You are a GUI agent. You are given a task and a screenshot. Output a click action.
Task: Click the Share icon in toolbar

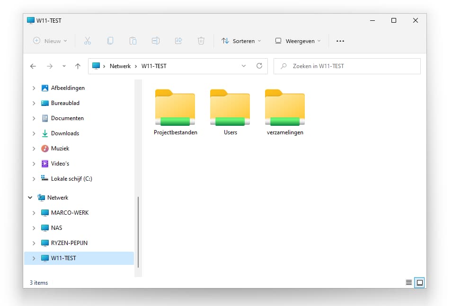click(x=178, y=41)
